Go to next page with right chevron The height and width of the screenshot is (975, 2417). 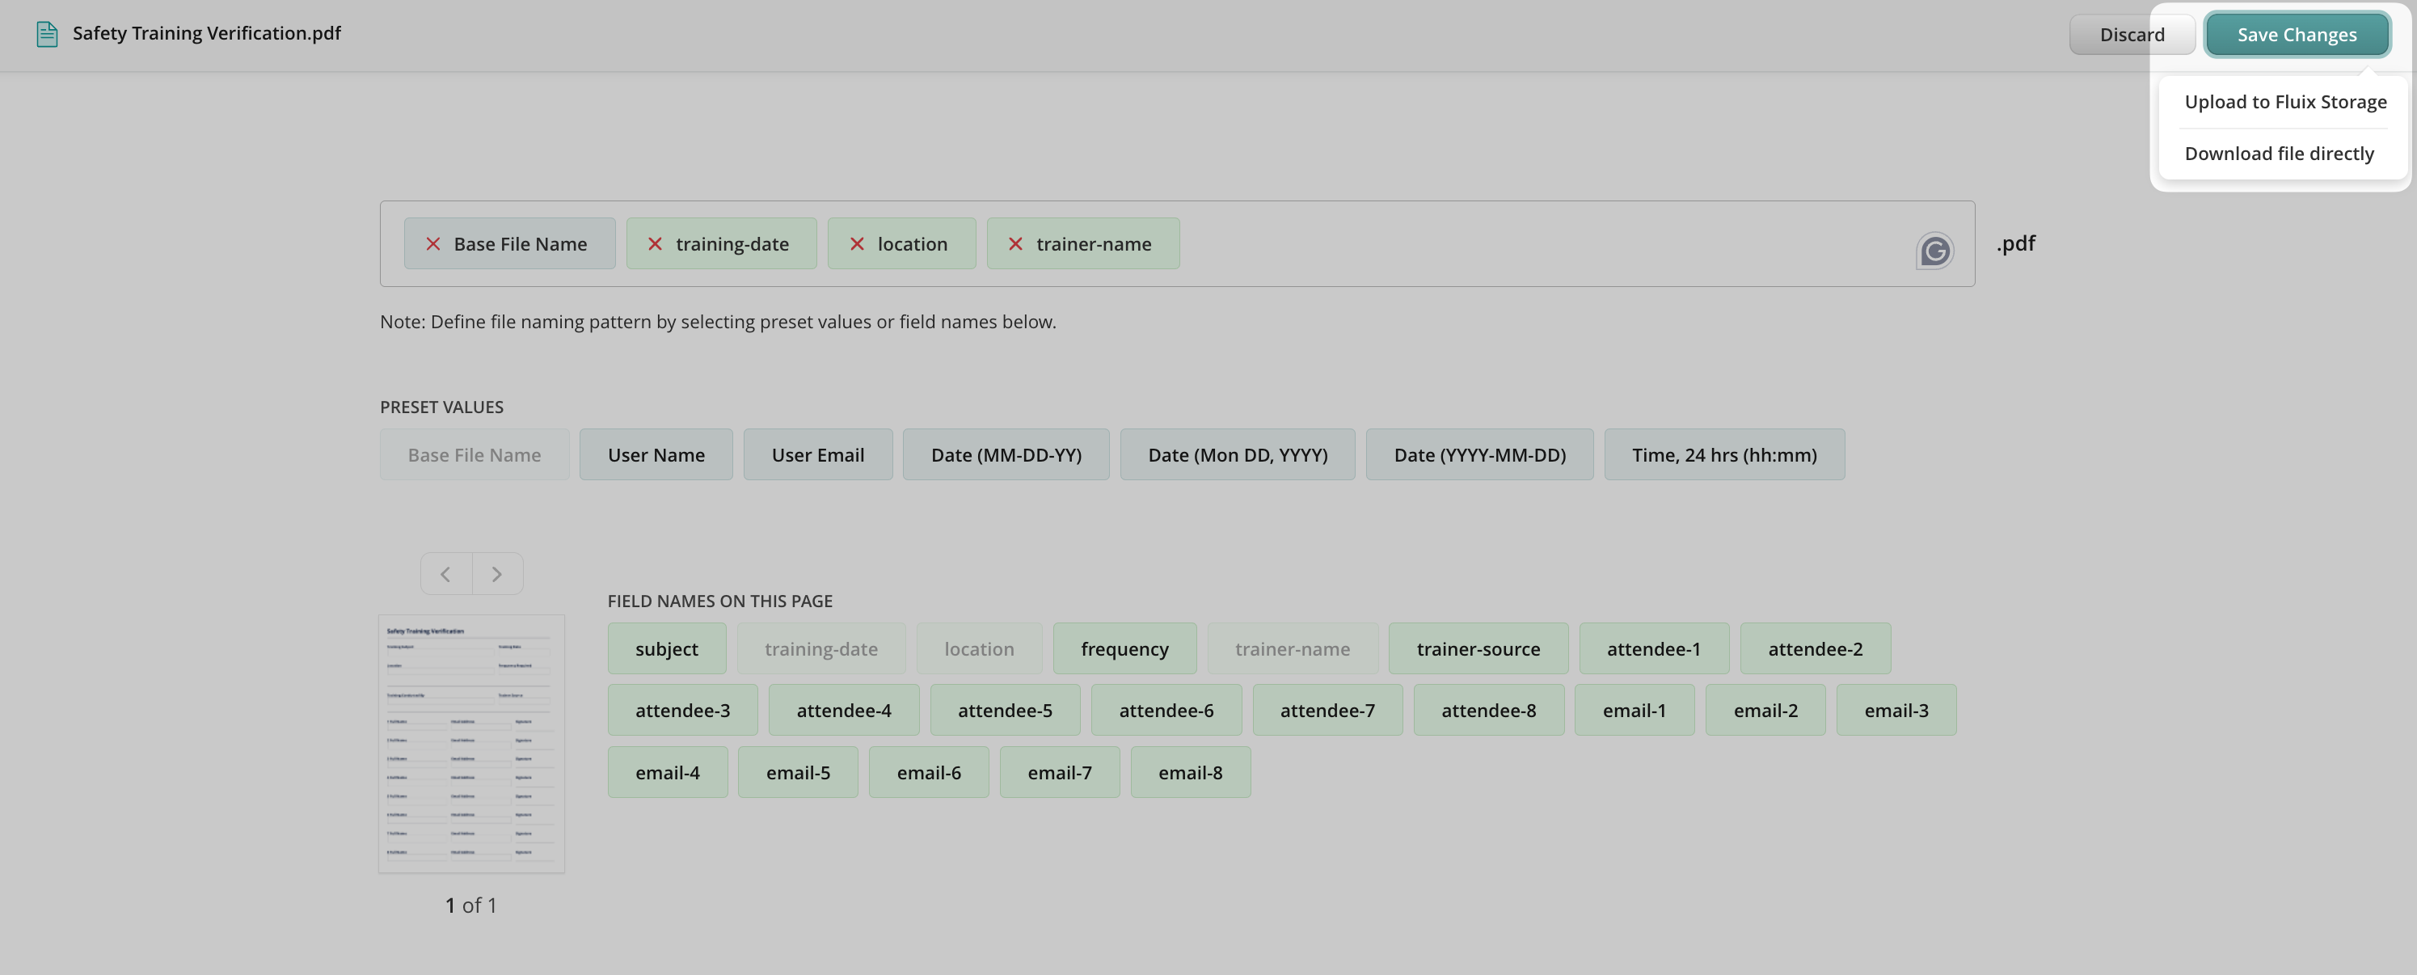497,573
